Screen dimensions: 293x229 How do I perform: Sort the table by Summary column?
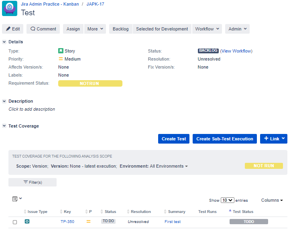(x=175, y=212)
